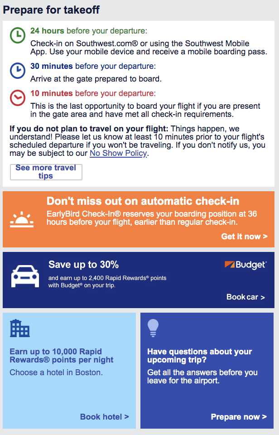The image size is (279, 435).
Task: Click the Budget logo
Action: point(245,265)
